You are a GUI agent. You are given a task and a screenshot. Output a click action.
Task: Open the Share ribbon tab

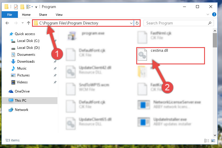click(43, 15)
